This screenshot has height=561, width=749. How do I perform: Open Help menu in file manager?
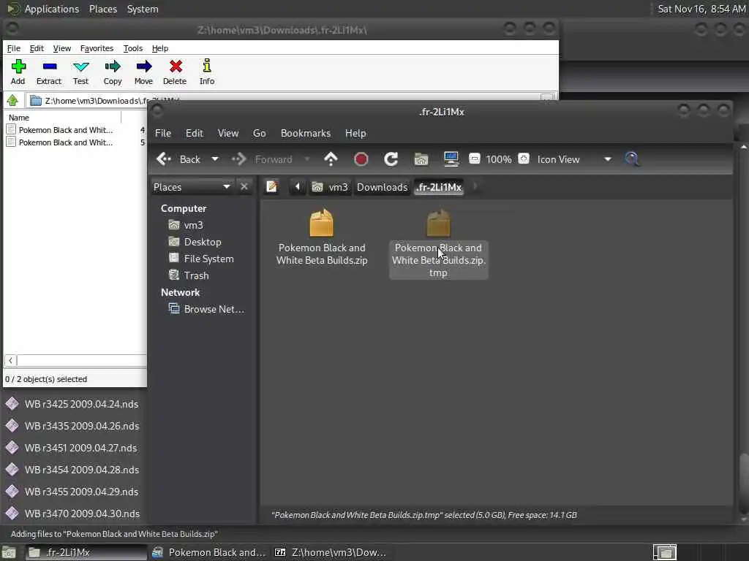tap(355, 133)
